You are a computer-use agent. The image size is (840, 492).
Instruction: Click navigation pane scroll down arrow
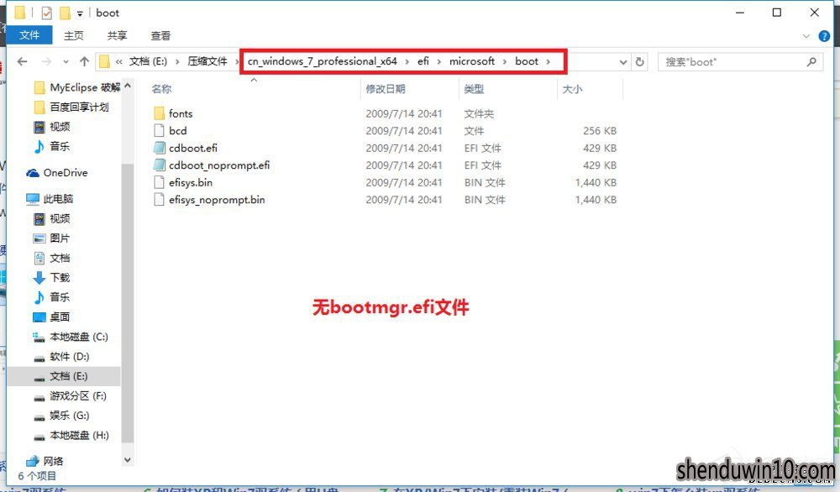[x=128, y=459]
